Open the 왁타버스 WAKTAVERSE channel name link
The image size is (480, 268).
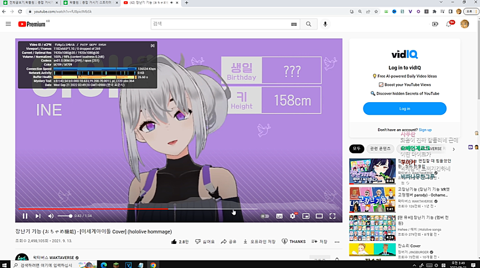coord(53,258)
